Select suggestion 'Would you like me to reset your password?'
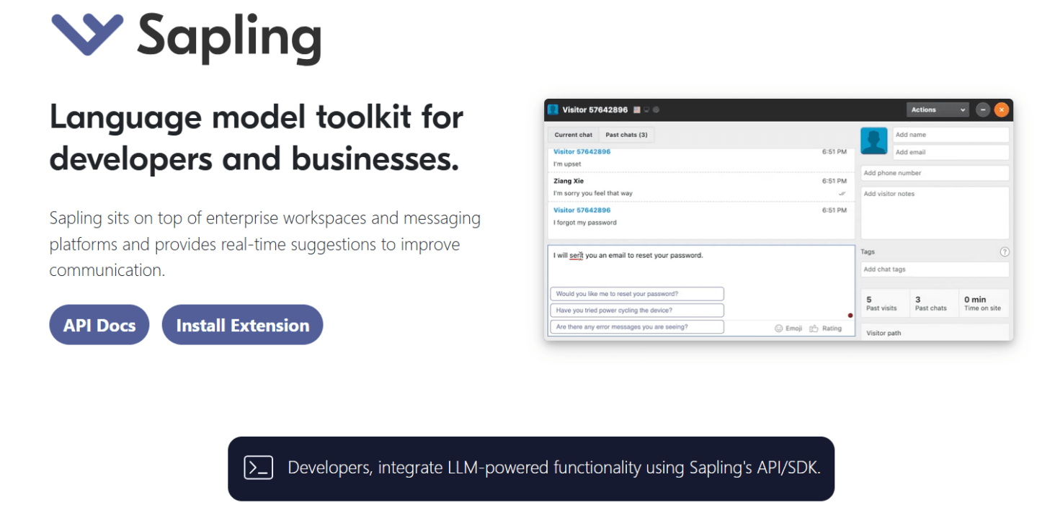This screenshot has height=513, width=1037. coord(636,293)
